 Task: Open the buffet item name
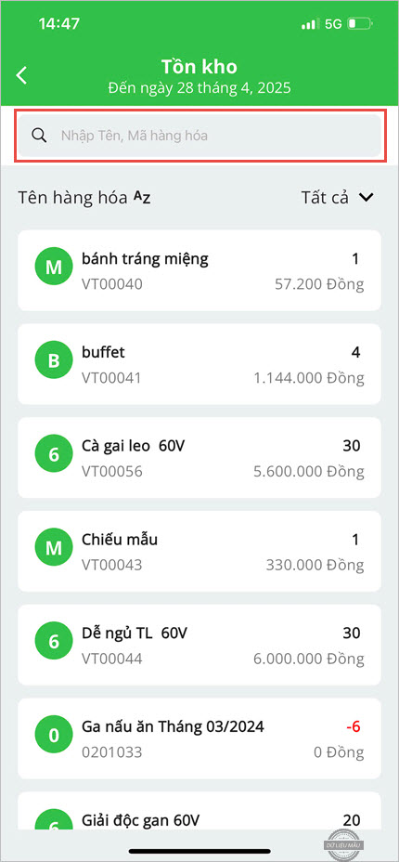[x=103, y=352]
